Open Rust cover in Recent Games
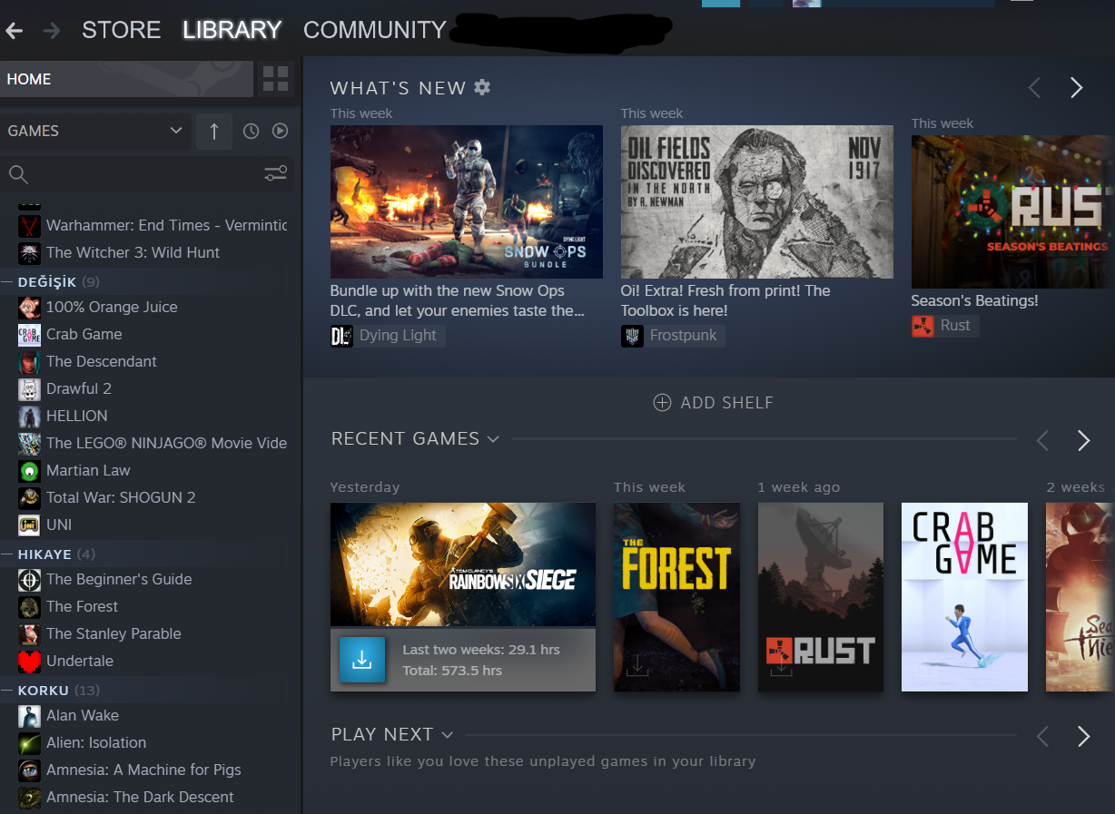 [x=821, y=597]
